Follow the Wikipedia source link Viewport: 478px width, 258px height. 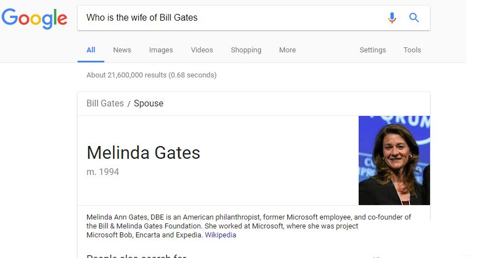tap(220, 235)
